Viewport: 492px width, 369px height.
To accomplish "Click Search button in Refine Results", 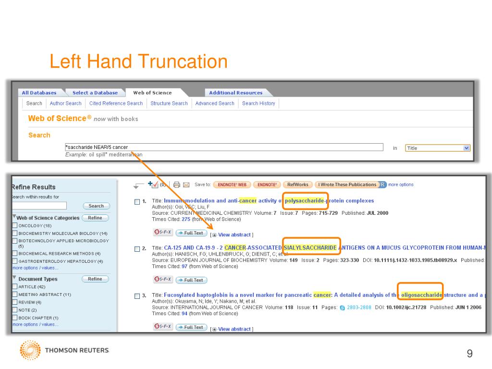I will [x=96, y=206].
